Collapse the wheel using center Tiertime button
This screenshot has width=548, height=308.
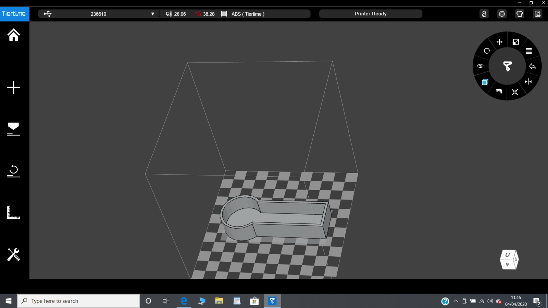507,66
